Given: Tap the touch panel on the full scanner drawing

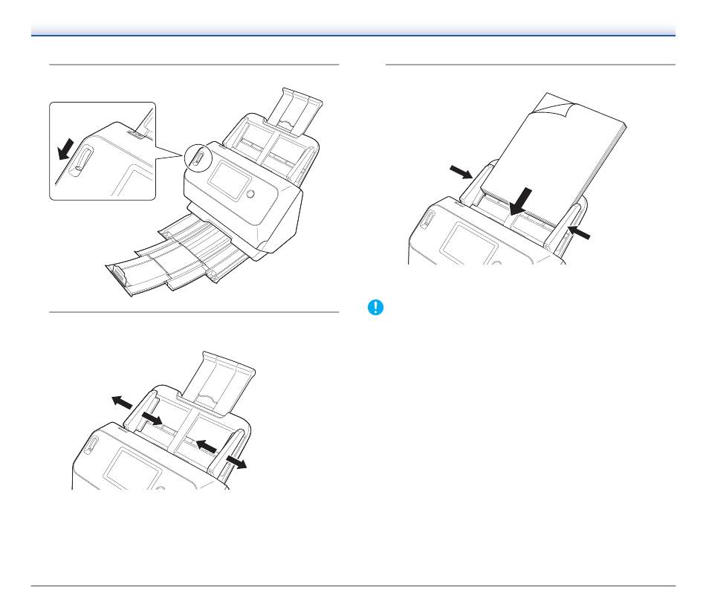Looking at the screenshot, I should [229, 181].
